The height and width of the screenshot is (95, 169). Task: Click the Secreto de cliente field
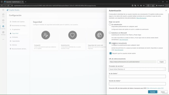pyautogui.click(x=137, y=84)
